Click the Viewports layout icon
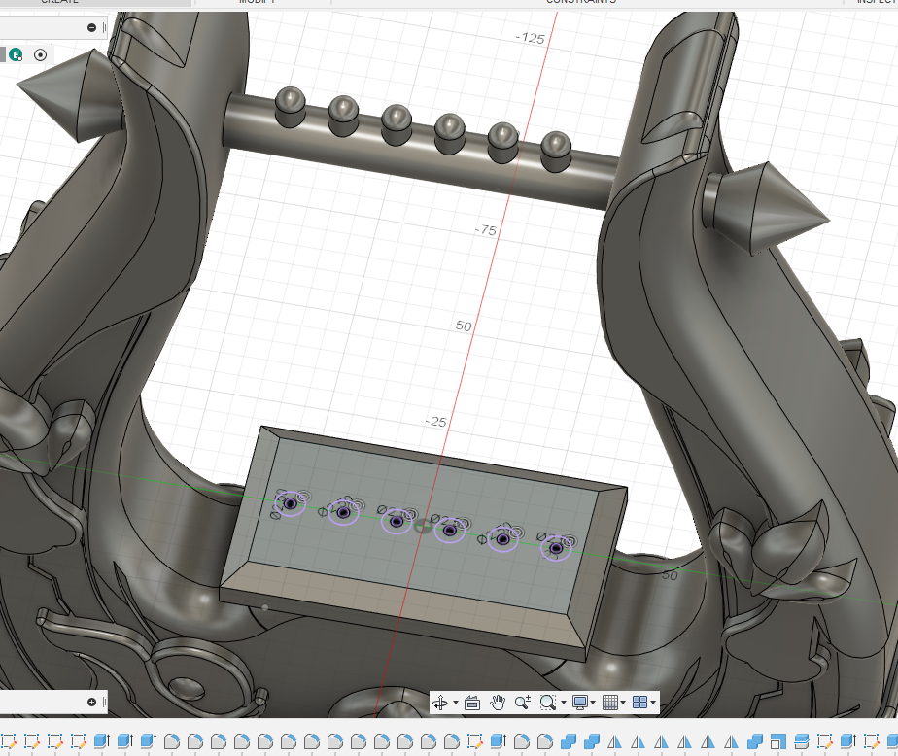 pyautogui.click(x=639, y=703)
